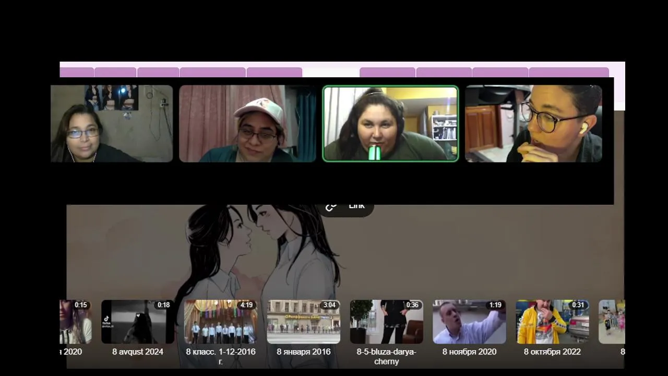668x376 pixels.
Task: Play the '8 ноября 2020' video thumbnail
Action: pyautogui.click(x=470, y=322)
